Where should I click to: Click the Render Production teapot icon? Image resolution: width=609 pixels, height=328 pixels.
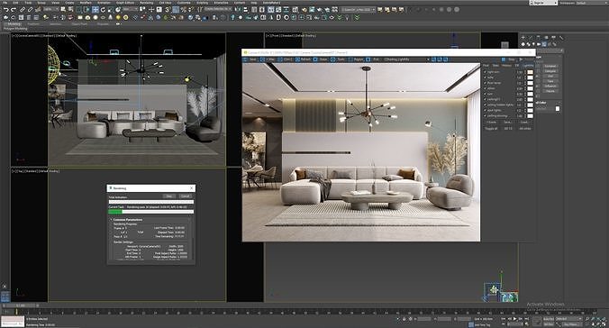click(319, 9)
